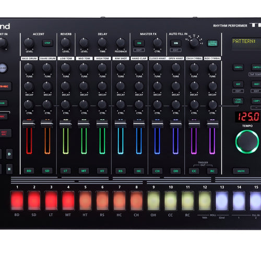Click the yellow-green low tom level fader

(65, 124)
